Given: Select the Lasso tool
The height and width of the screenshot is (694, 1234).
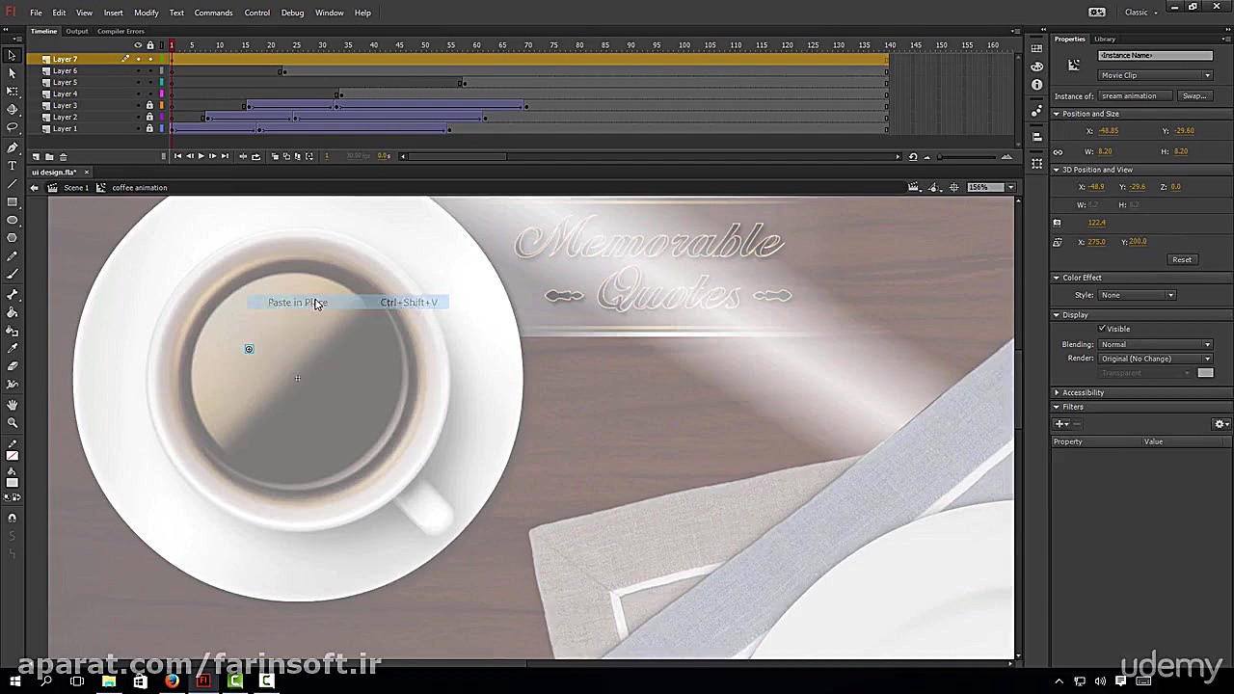Looking at the screenshot, I should point(13,128).
